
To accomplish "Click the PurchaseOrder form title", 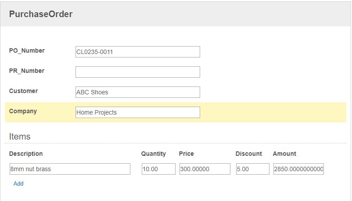I will pyautogui.click(x=41, y=14).
